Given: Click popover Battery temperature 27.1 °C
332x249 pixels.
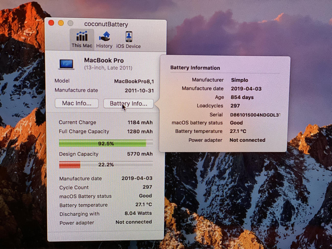Looking at the screenshot, I should [x=238, y=131].
